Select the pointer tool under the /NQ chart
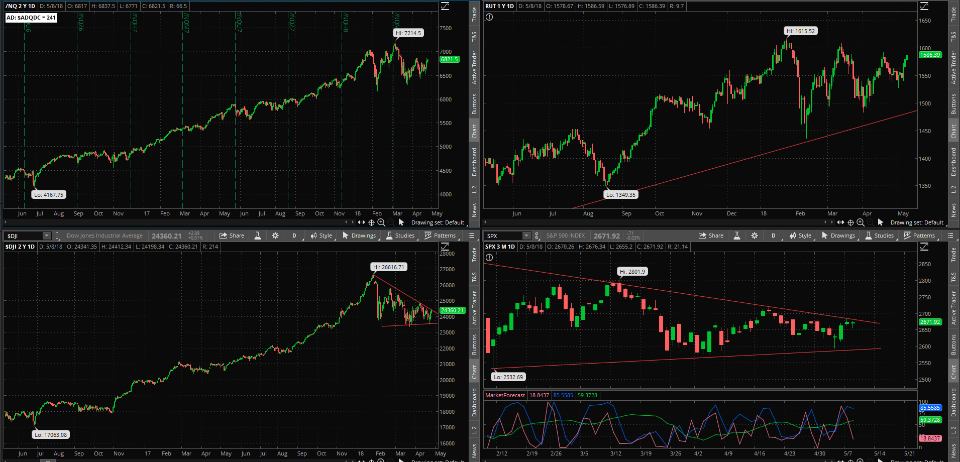 (401, 222)
